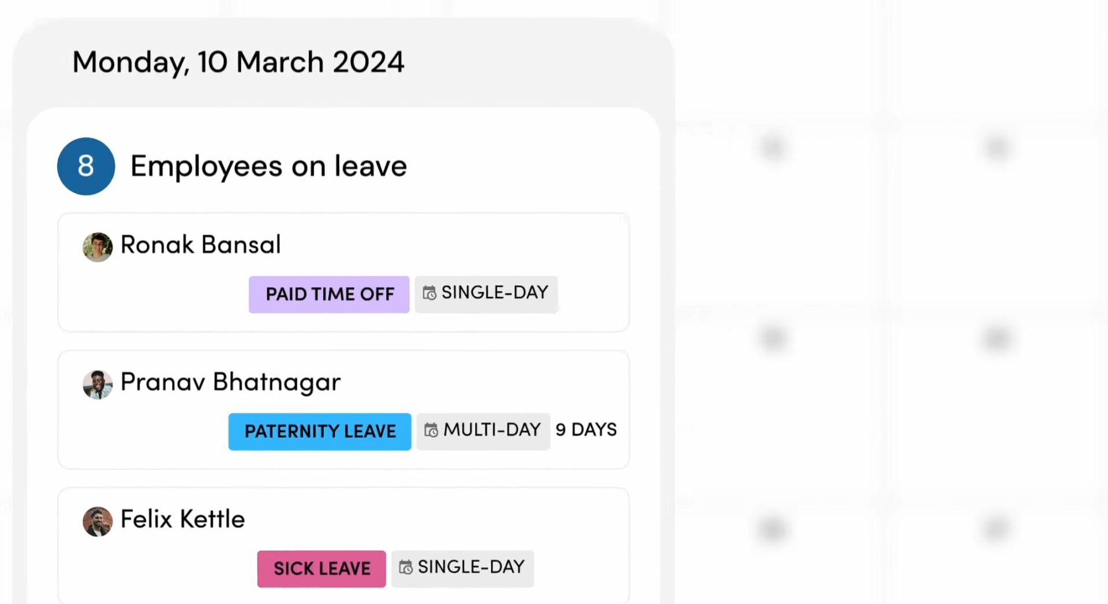Click the blue badge showing 8

tap(86, 166)
